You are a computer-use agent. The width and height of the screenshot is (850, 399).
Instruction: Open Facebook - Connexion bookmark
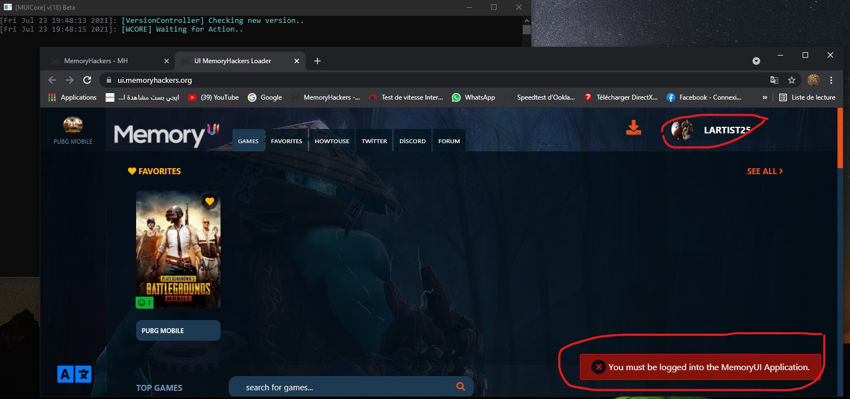[705, 97]
